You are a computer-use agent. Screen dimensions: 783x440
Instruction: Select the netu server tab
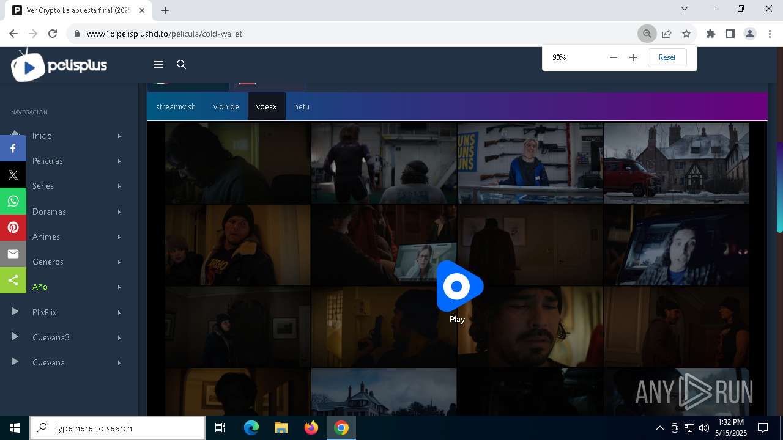click(x=302, y=106)
